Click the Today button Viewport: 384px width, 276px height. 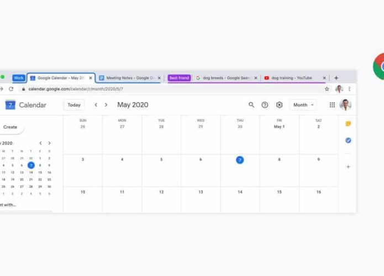pos(74,105)
